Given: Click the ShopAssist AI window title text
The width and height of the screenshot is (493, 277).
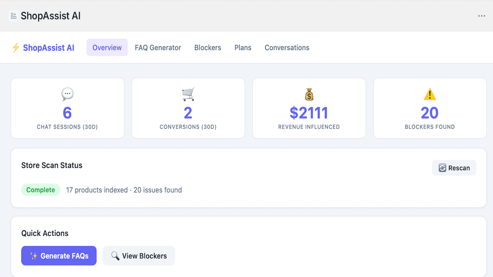Looking at the screenshot, I should point(51,16).
